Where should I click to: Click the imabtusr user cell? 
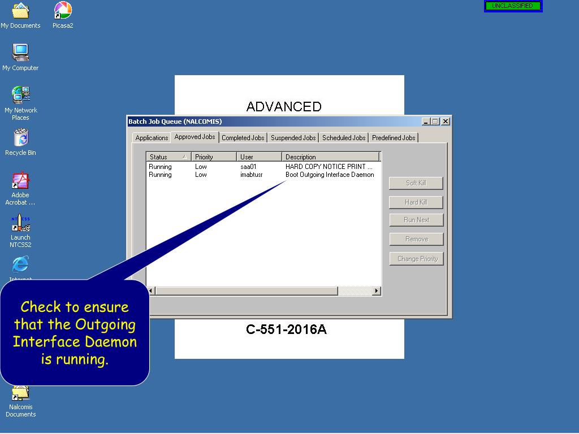coord(252,175)
